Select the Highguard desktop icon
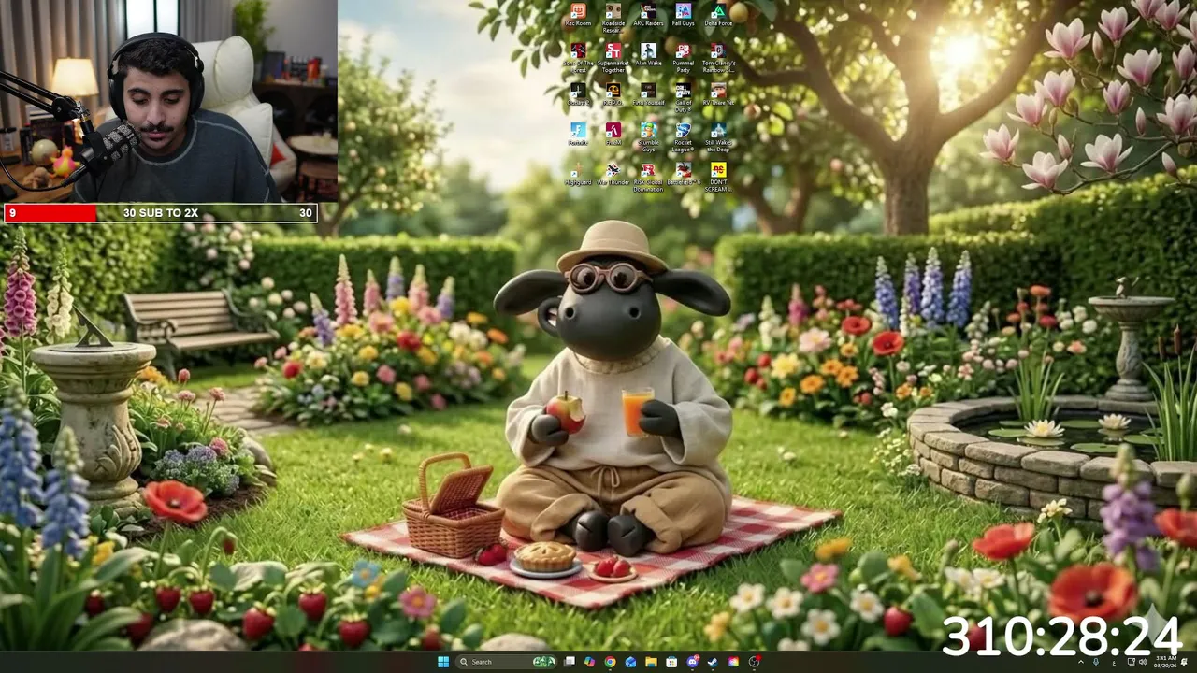The height and width of the screenshot is (673, 1197). (578, 172)
